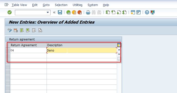The width and height of the screenshot is (177, 93).
Task: Click the Select All icon
Action: (22, 30)
